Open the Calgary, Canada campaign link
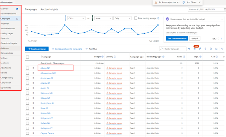Image resolution: width=226 pixels, height=137 pixels. [47, 133]
